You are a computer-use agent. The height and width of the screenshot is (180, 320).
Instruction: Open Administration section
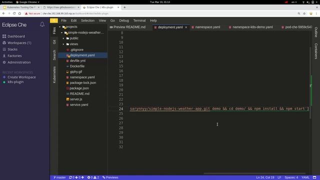pos(19,62)
